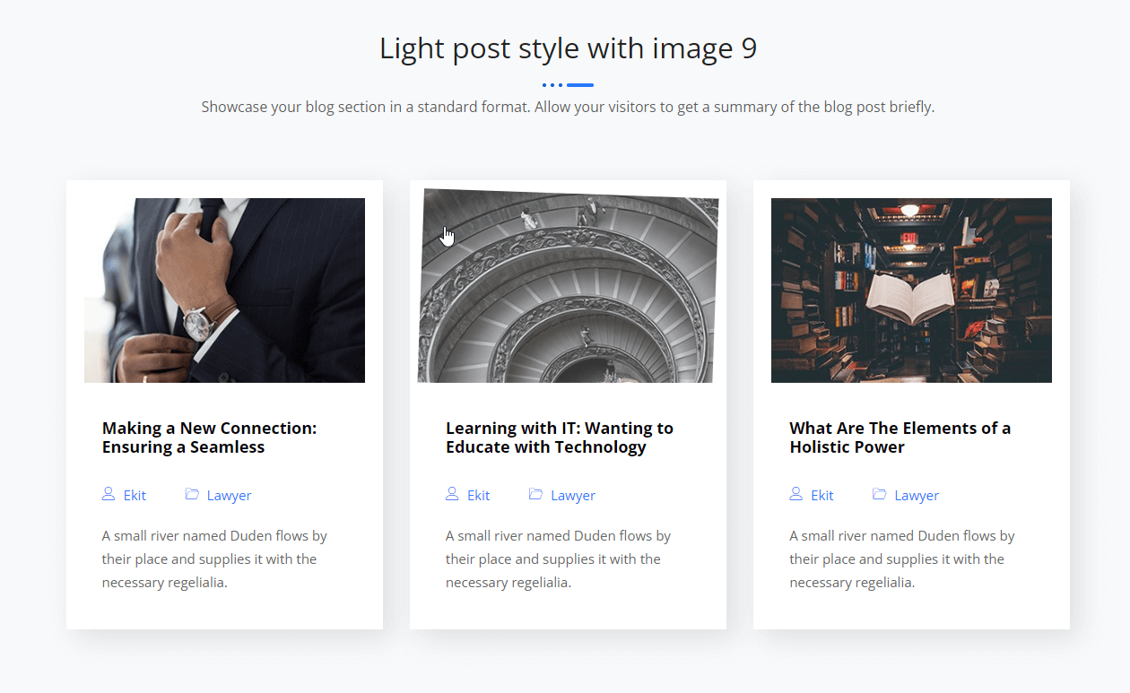Open the Lawyer category in the "Learning with IT" card

(572, 496)
